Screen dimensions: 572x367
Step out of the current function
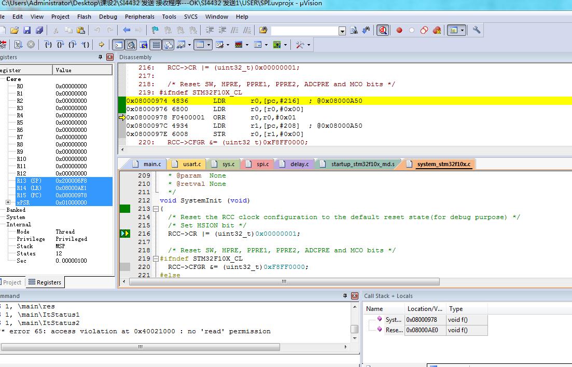click(x=73, y=45)
